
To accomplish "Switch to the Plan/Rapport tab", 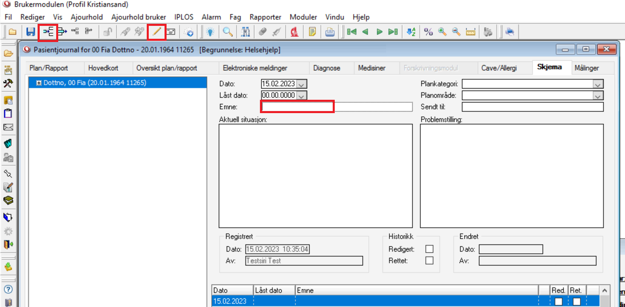I will pyautogui.click(x=49, y=68).
